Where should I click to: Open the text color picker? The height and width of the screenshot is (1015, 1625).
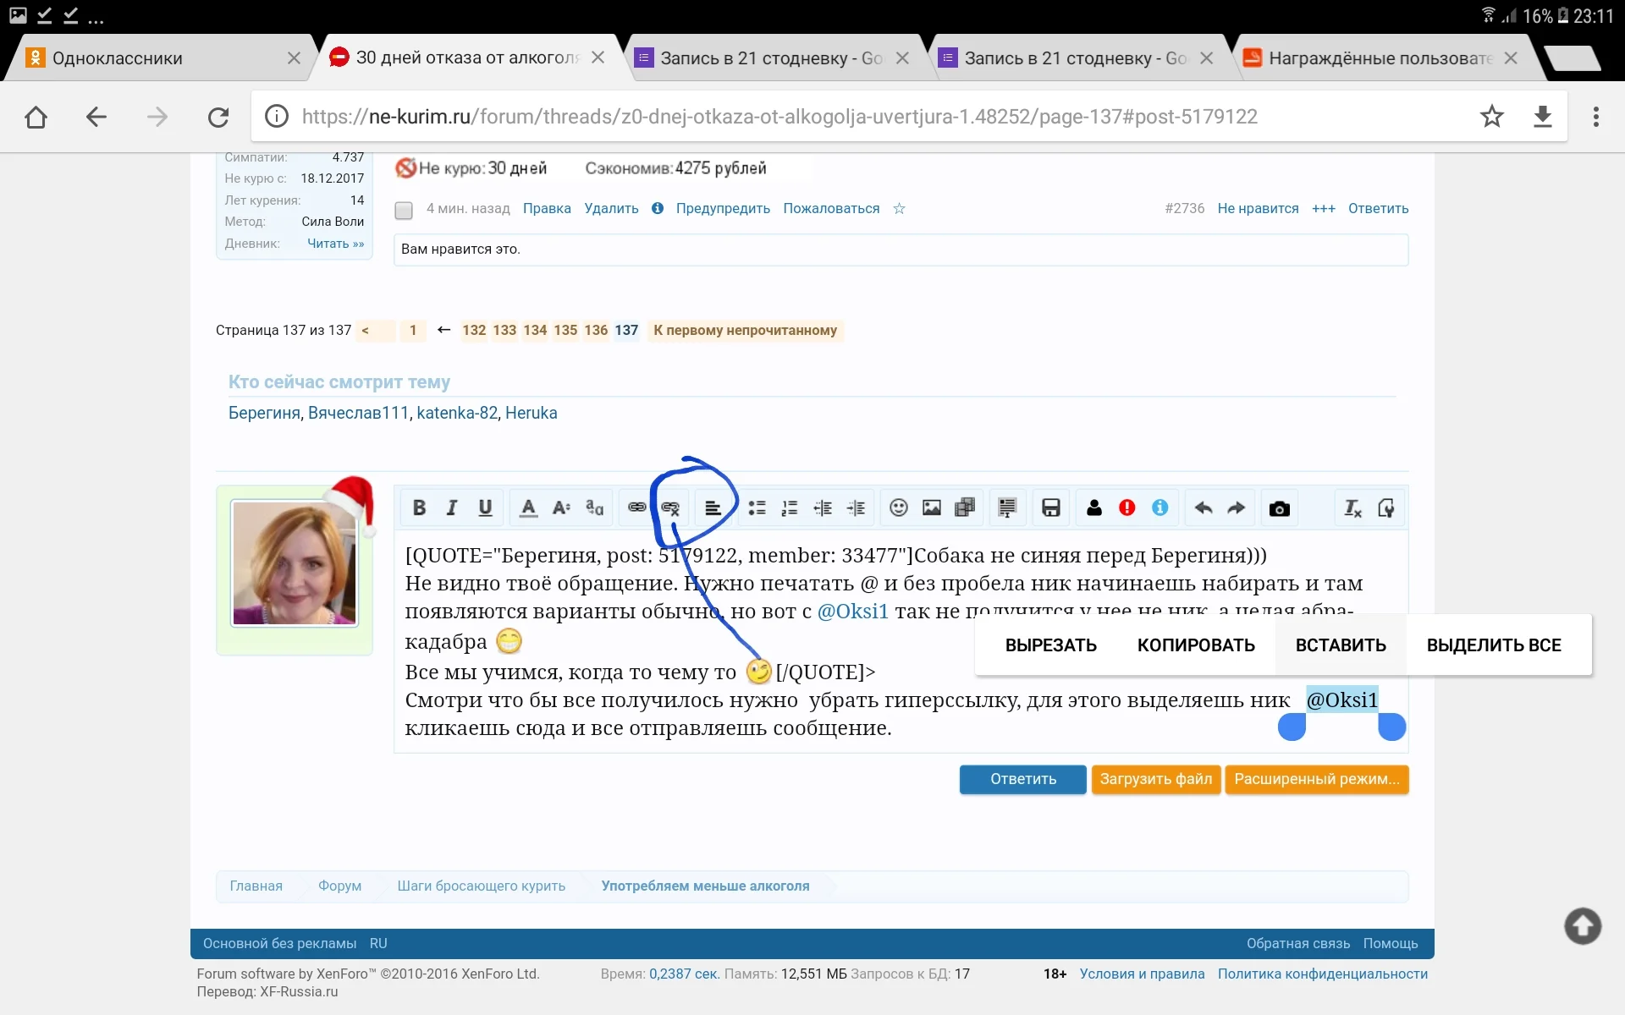click(x=527, y=507)
